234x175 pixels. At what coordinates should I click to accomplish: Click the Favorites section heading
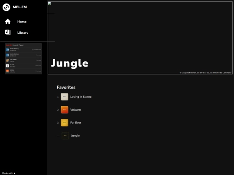click(66, 87)
